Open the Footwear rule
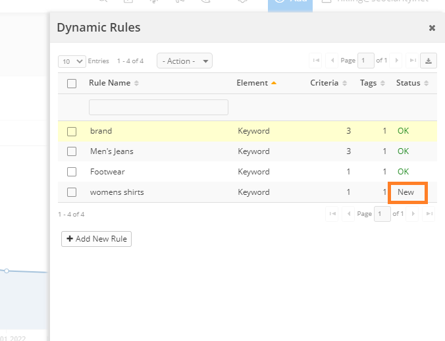The image size is (445, 341). [107, 172]
